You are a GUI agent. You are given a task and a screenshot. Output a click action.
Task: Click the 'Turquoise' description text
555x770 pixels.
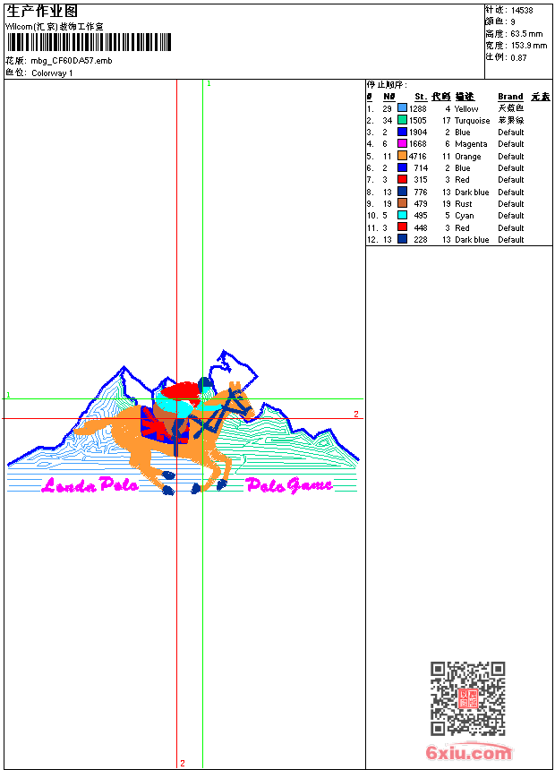click(472, 121)
